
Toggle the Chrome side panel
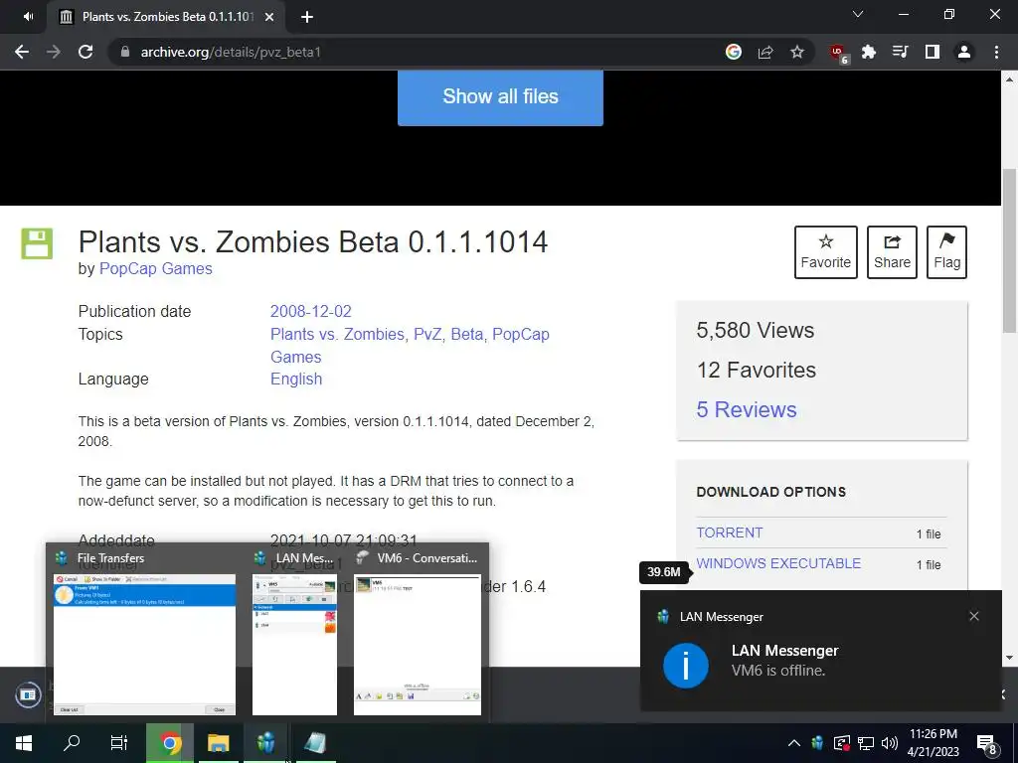933,52
